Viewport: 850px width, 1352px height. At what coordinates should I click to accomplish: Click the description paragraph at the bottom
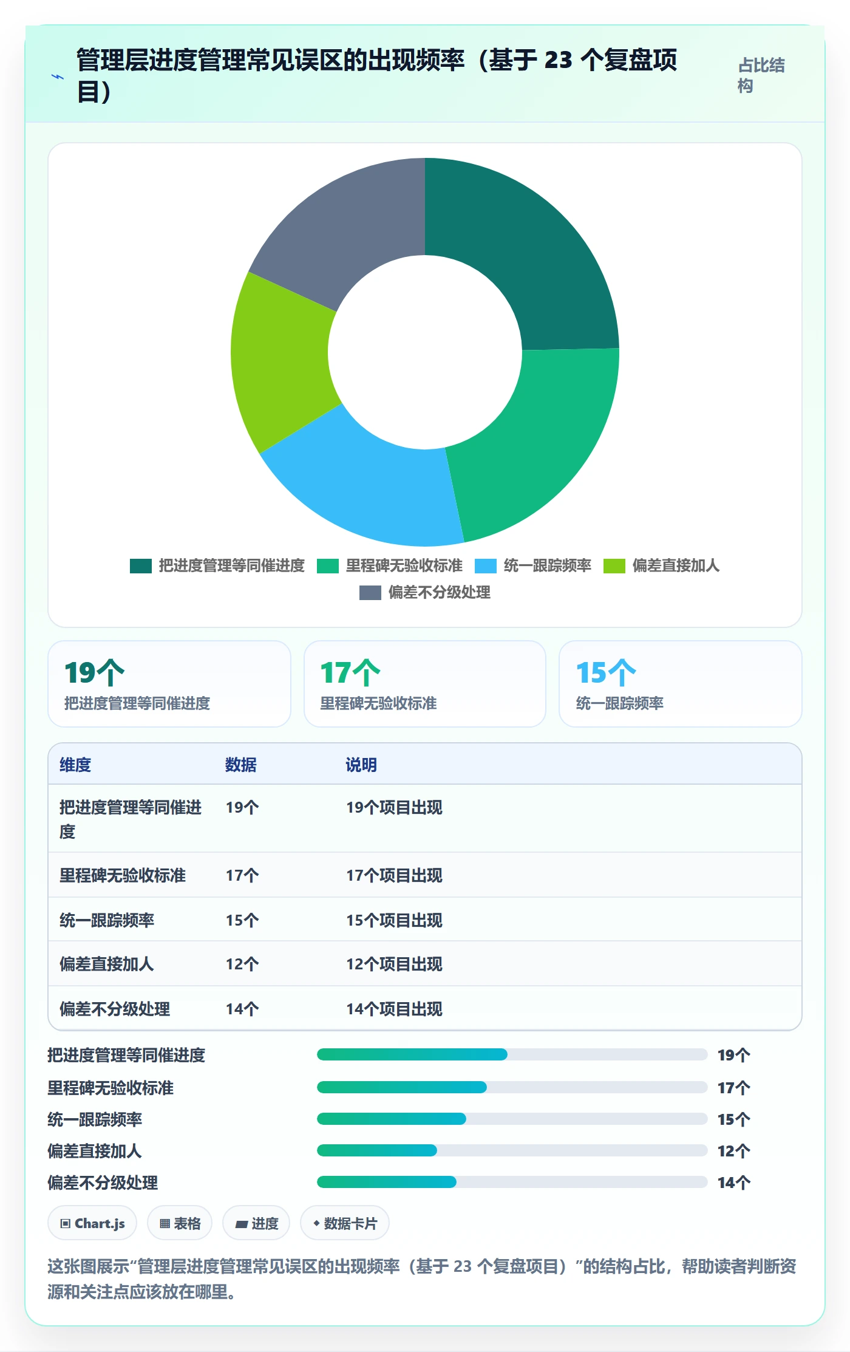(x=422, y=1279)
